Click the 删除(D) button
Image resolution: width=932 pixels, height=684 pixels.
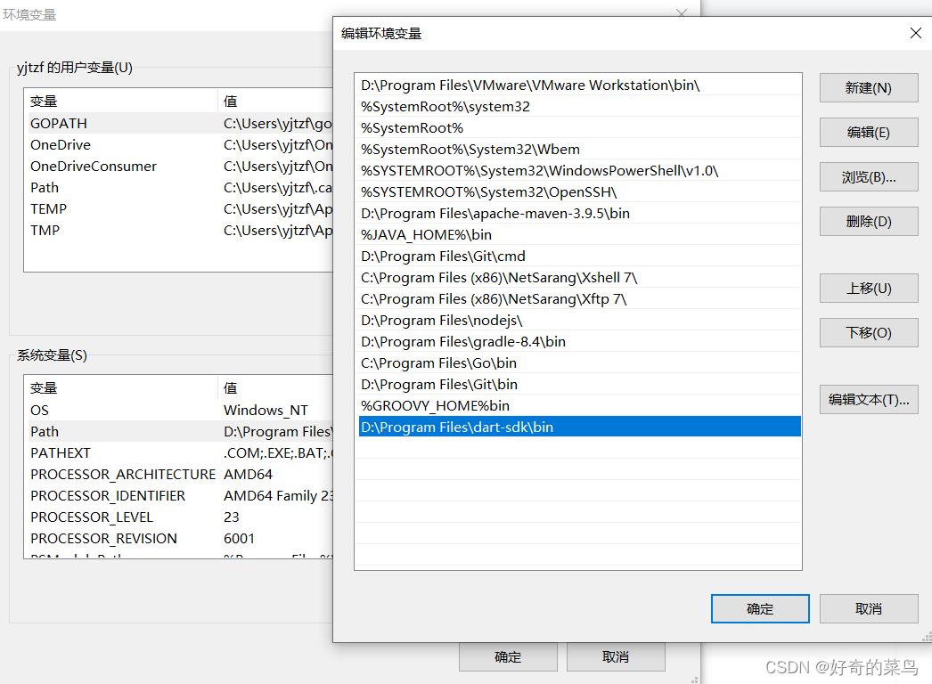[x=868, y=221]
